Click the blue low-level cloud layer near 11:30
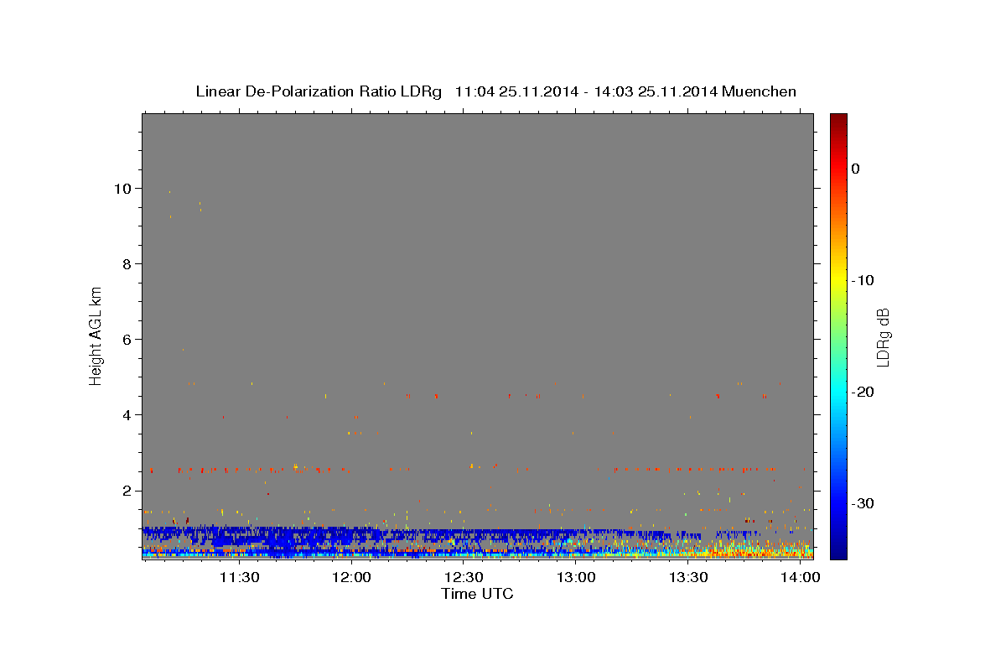The image size is (1006, 671). pyautogui.click(x=239, y=537)
